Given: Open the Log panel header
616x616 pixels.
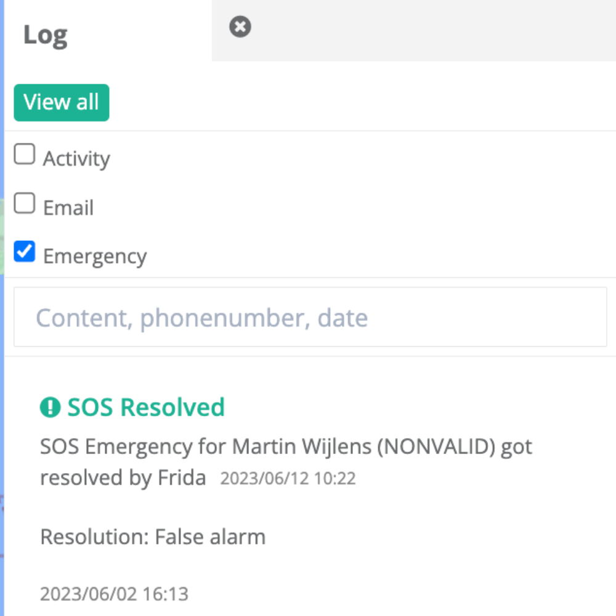Looking at the screenshot, I should [x=46, y=34].
